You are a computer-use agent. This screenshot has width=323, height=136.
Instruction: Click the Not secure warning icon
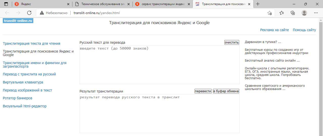tap(42, 13)
